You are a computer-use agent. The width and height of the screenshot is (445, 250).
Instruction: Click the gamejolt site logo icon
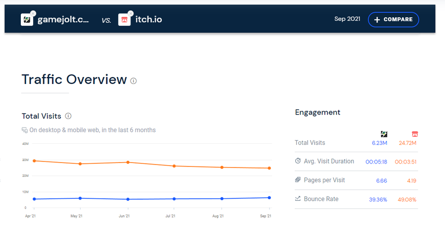click(x=27, y=20)
